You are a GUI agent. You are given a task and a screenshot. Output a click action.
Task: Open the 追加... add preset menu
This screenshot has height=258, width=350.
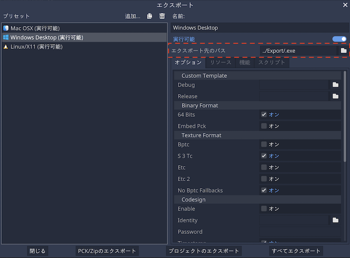pyautogui.click(x=133, y=16)
